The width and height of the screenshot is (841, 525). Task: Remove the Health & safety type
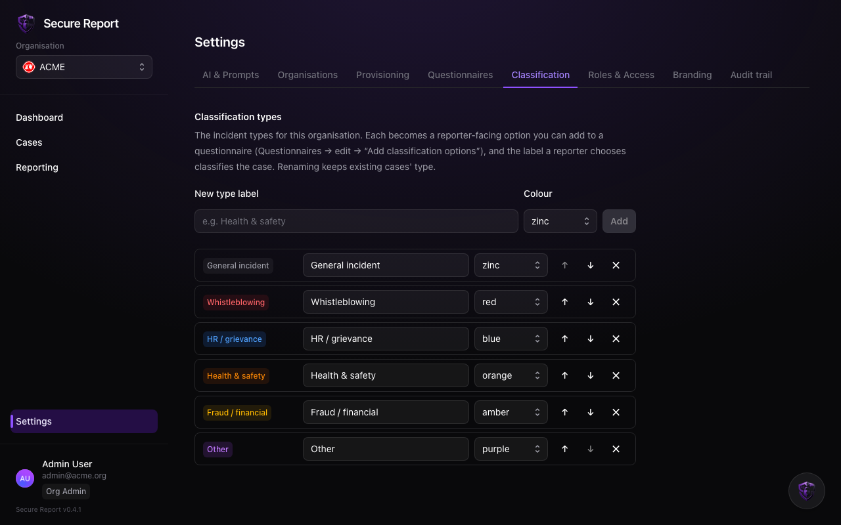[x=616, y=375]
